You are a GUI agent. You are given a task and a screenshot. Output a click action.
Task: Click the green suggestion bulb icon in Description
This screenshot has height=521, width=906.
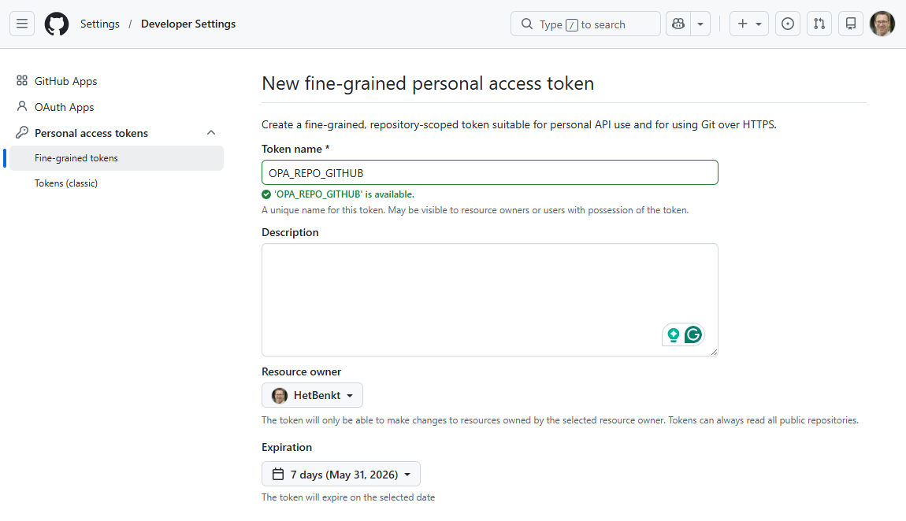pos(673,334)
